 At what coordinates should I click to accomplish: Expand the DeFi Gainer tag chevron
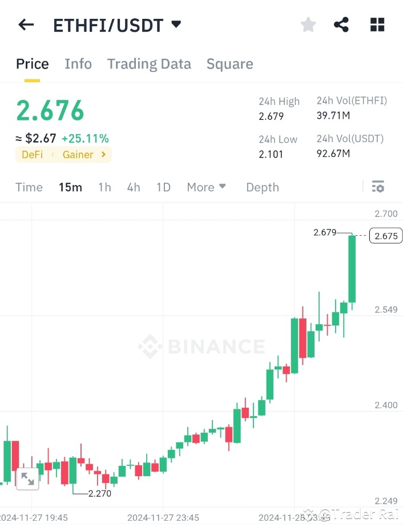coord(102,154)
